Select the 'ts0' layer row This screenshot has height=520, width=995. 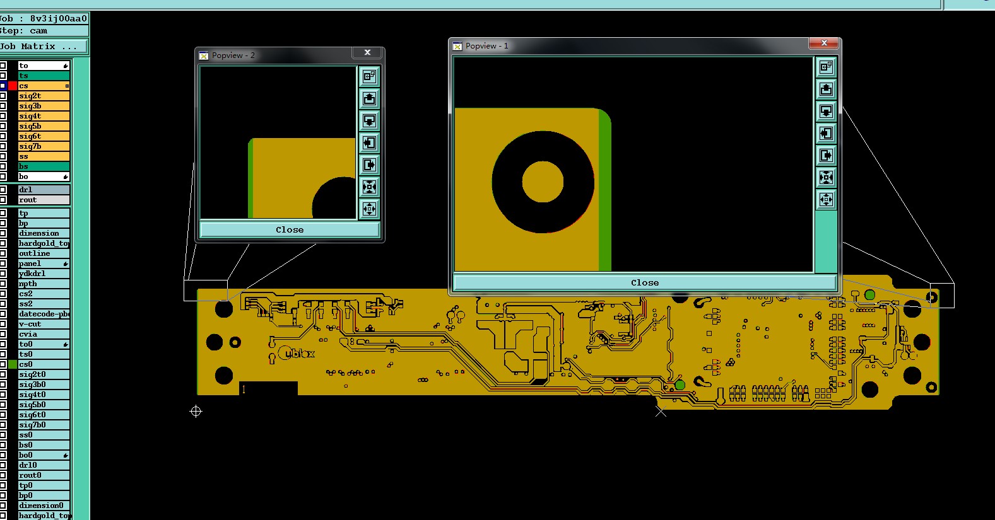click(x=44, y=354)
